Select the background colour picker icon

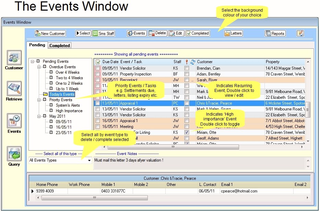pos(300,33)
